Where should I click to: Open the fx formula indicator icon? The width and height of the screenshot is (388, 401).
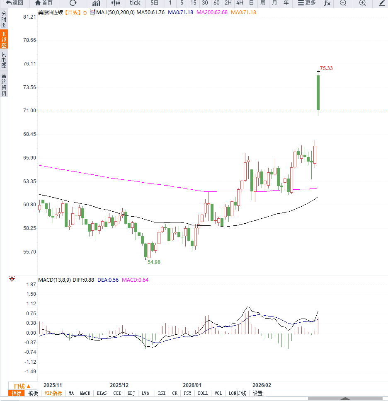[x=327, y=3]
